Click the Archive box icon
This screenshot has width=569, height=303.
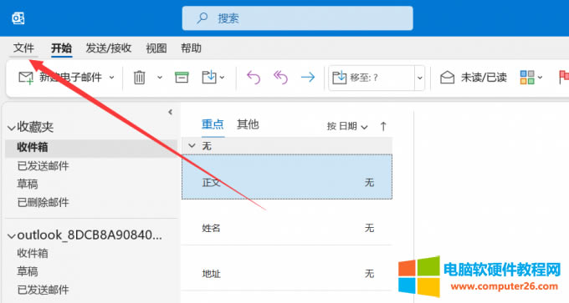182,77
